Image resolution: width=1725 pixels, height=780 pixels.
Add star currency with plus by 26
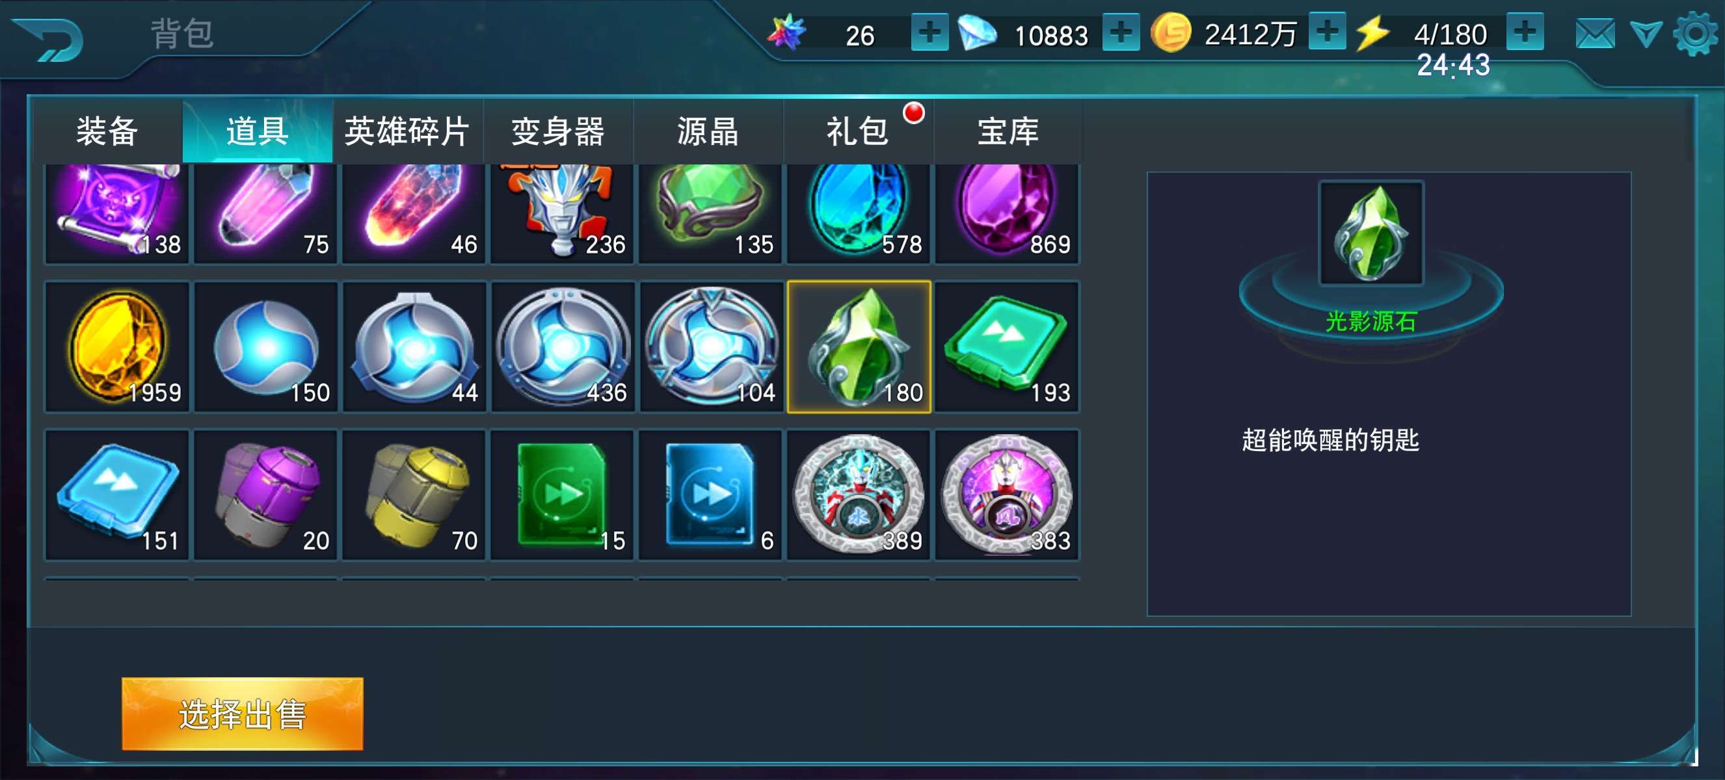929,32
